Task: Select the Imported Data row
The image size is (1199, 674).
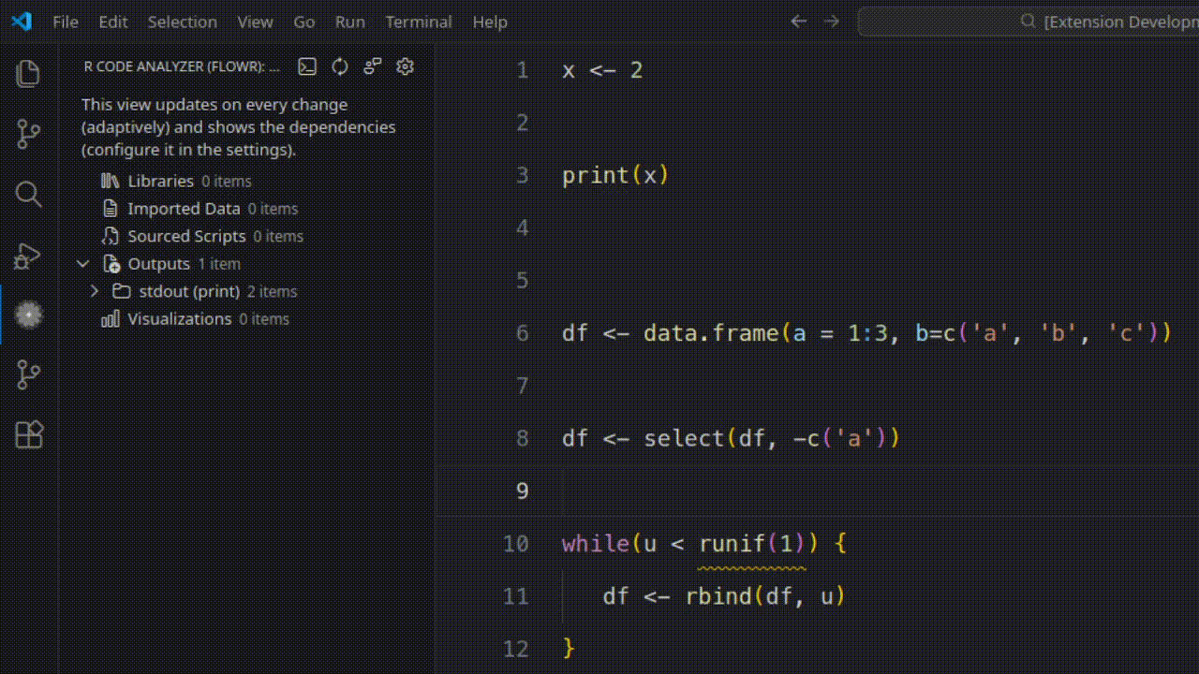Action: (x=247, y=209)
